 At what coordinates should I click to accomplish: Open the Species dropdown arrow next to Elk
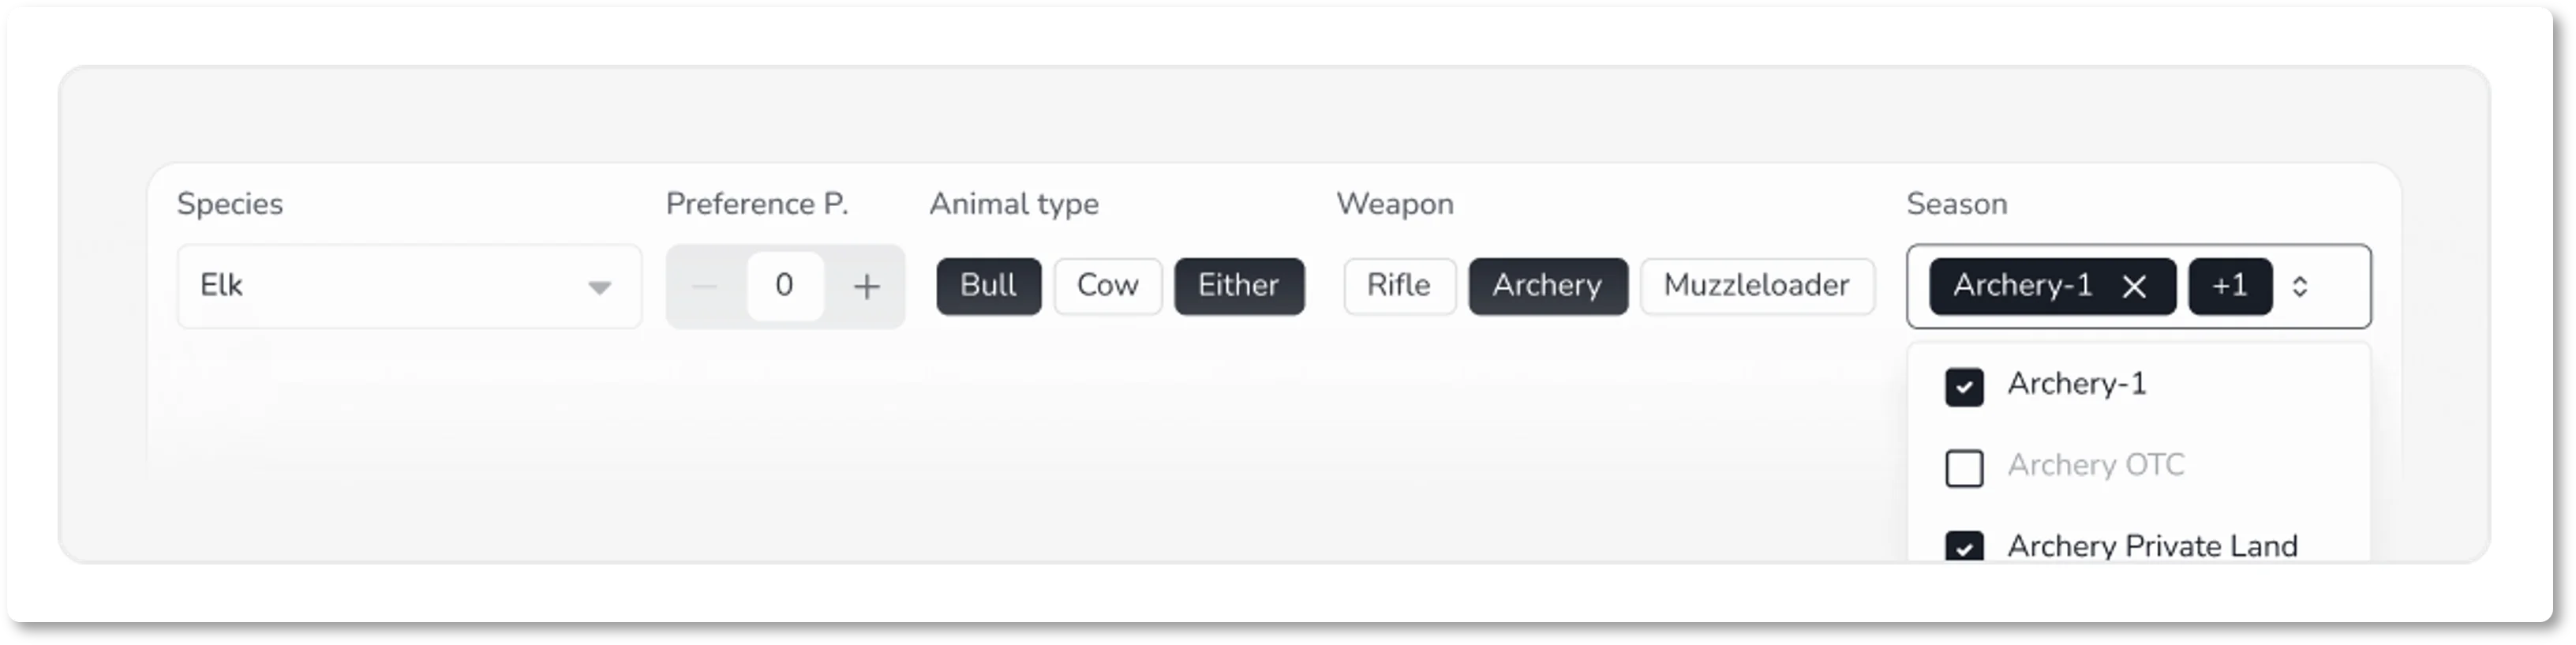pos(600,287)
